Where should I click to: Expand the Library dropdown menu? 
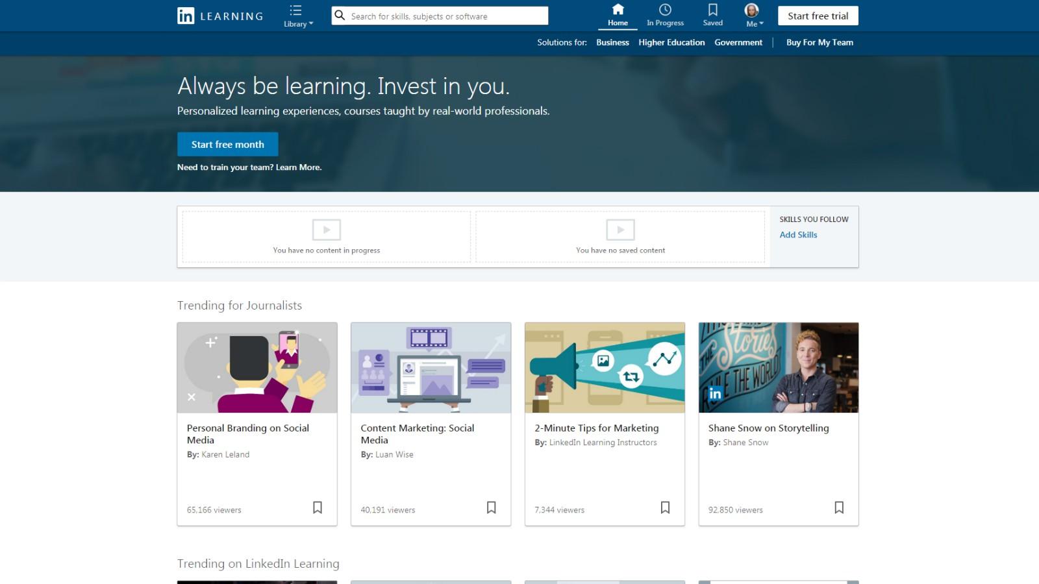[297, 16]
